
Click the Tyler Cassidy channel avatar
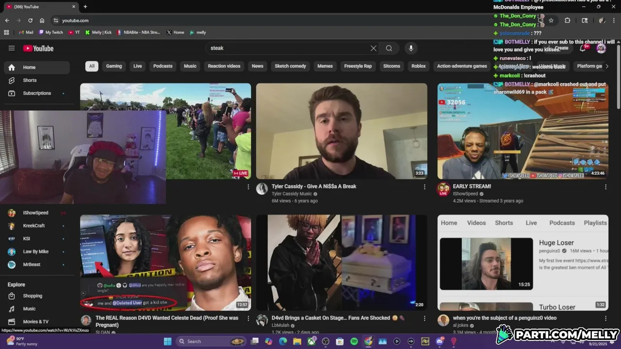pyautogui.click(x=262, y=189)
